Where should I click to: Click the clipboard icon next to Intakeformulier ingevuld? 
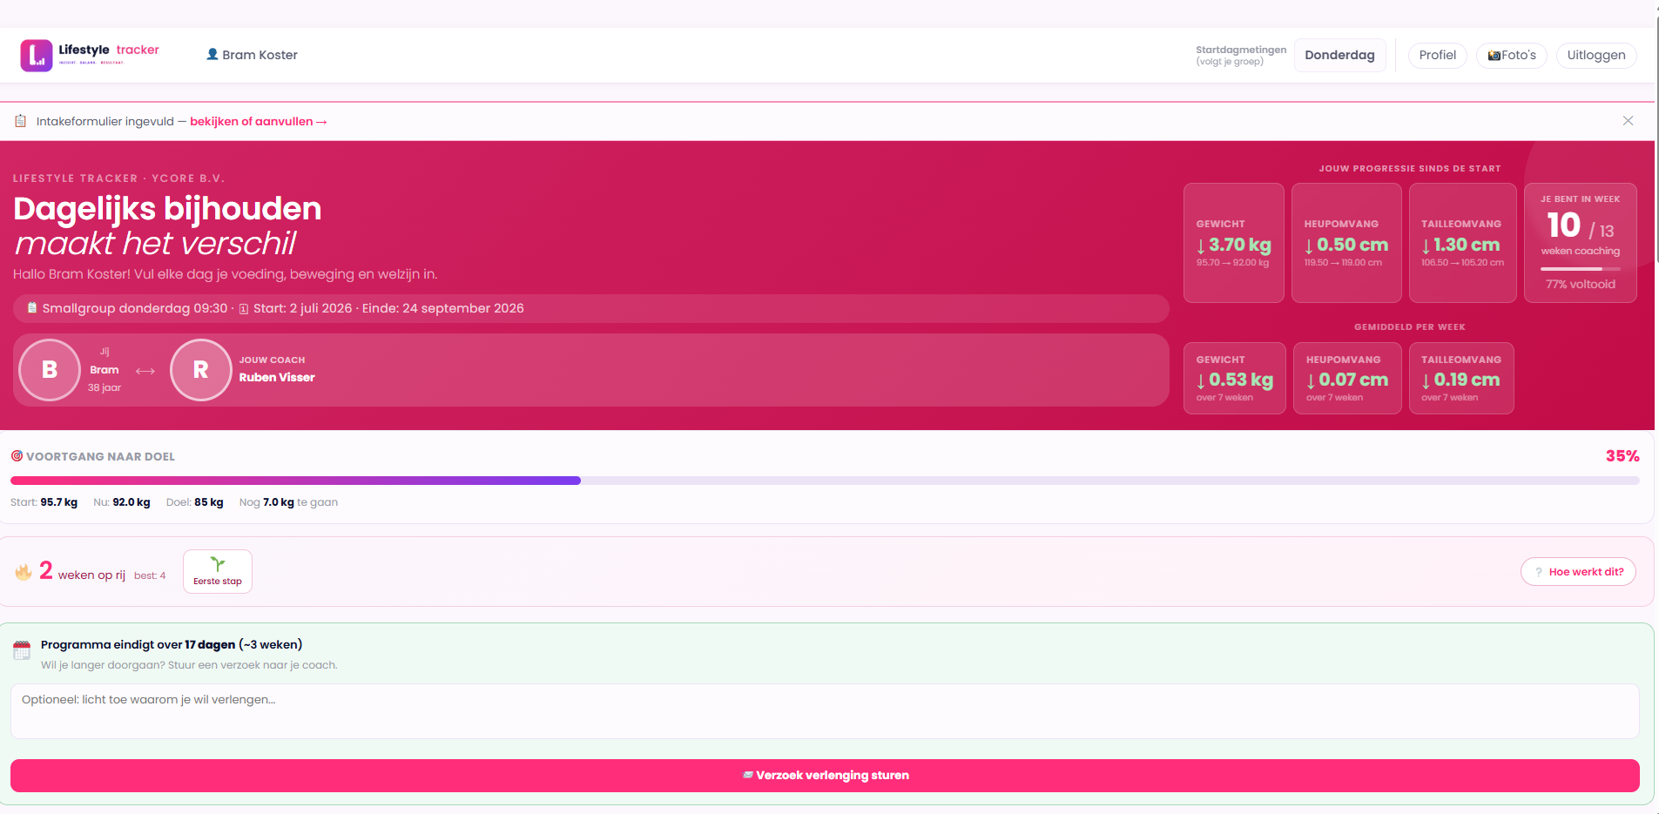[20, 121]
